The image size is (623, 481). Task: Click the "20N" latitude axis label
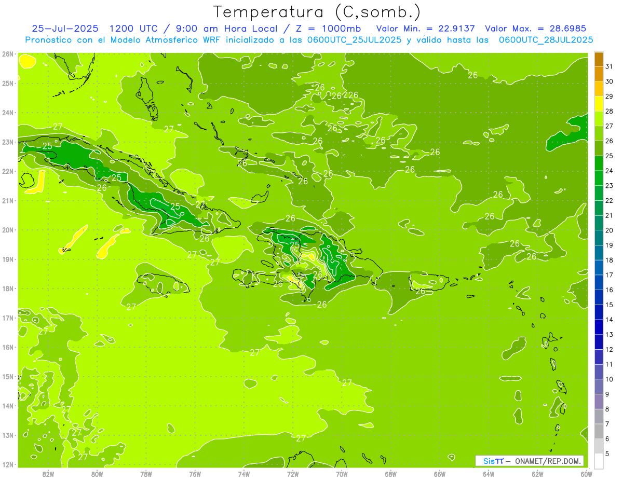point(8,230)
